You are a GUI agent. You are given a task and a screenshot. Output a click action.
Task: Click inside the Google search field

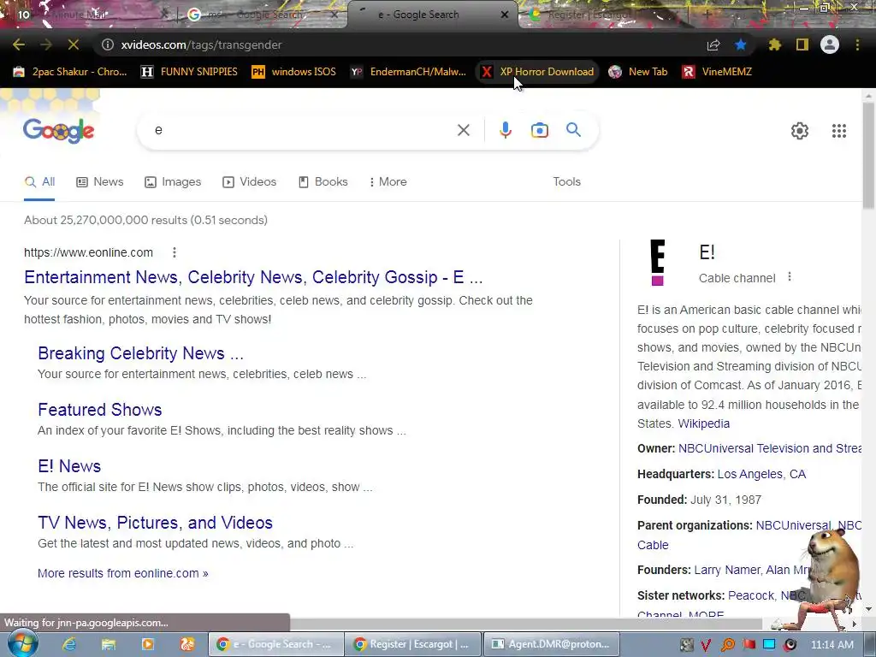[302, 130]
